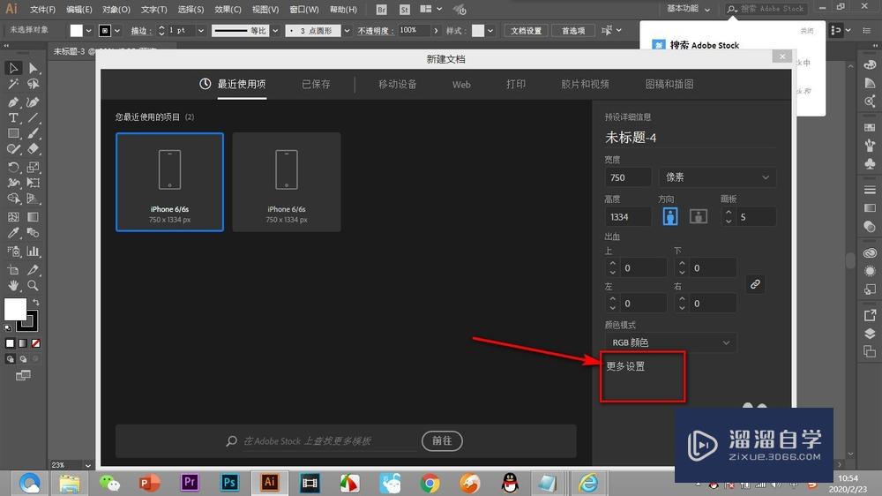Viewport: 882px width, 496px height.
Task: Open the 效果(C) menu
Action: (x=228, y=10)
